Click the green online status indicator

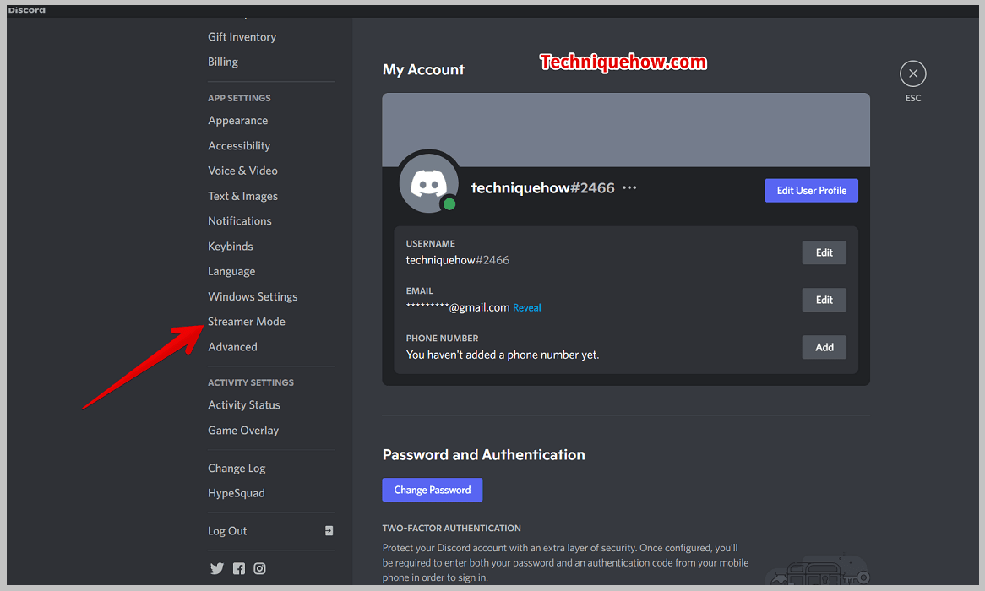tap(449, 204)
